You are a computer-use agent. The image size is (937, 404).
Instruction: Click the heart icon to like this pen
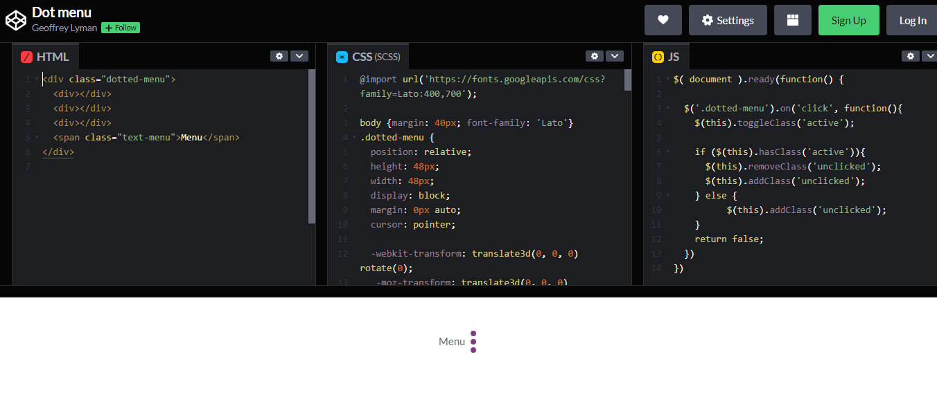tap(663, 20)
